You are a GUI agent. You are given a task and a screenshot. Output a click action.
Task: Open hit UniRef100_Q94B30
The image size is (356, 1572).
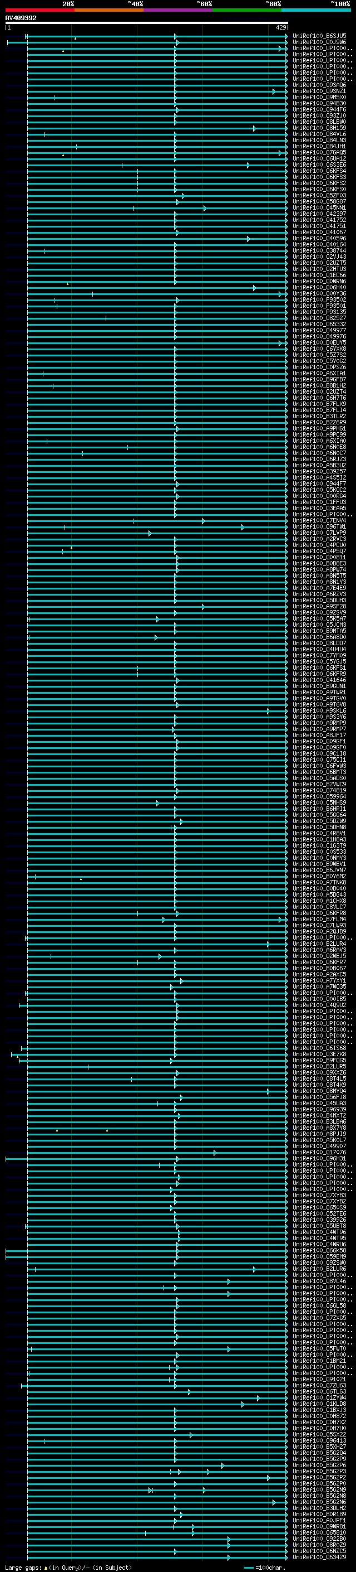(319, 104)
